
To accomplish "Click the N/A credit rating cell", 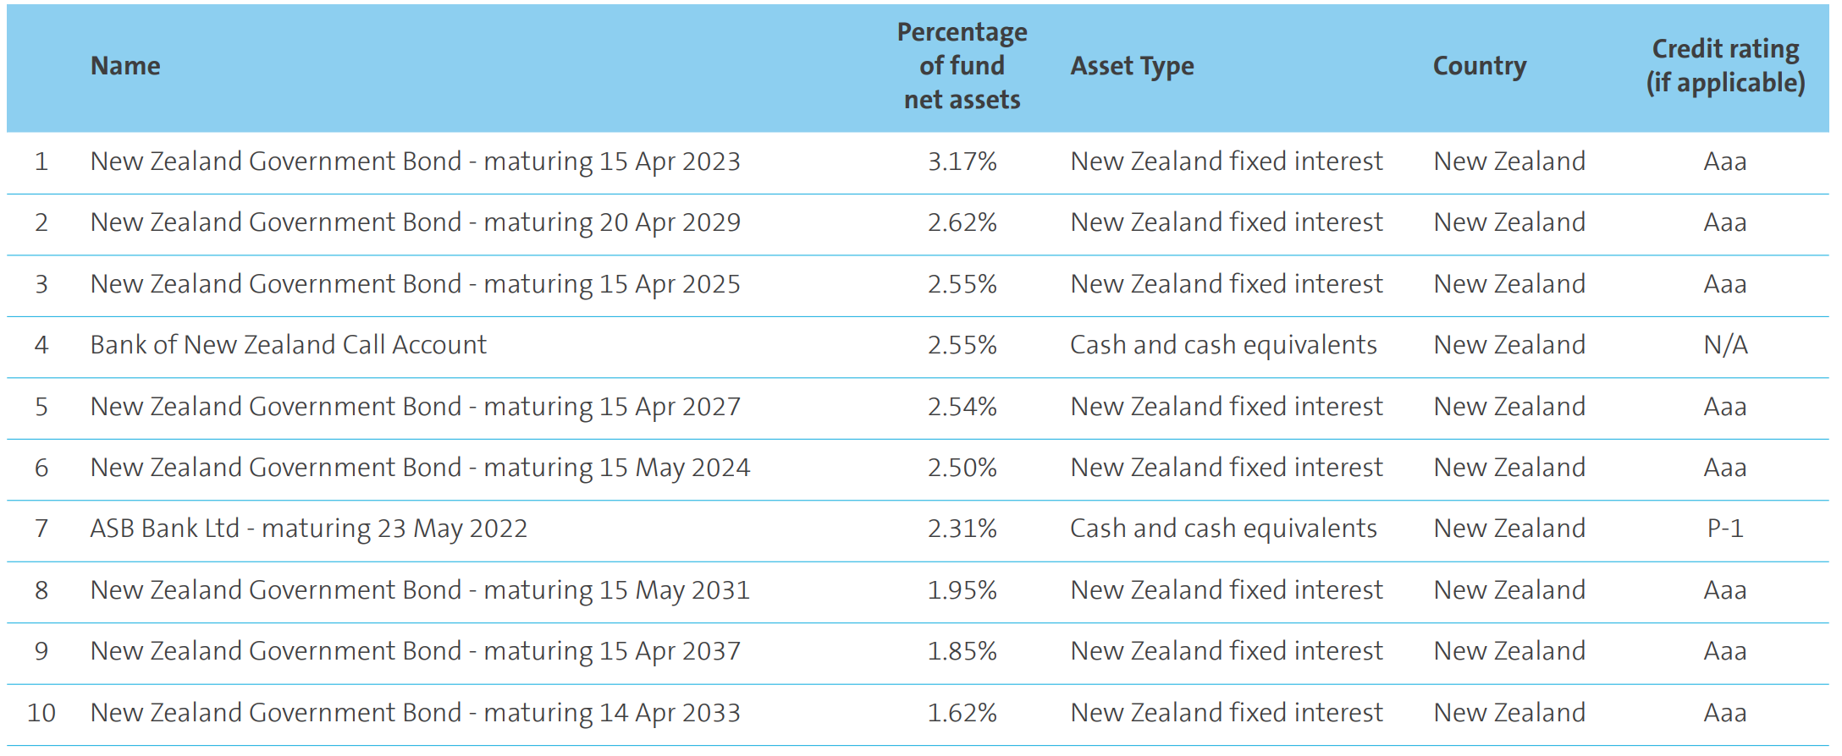I will coord(1725,345).
